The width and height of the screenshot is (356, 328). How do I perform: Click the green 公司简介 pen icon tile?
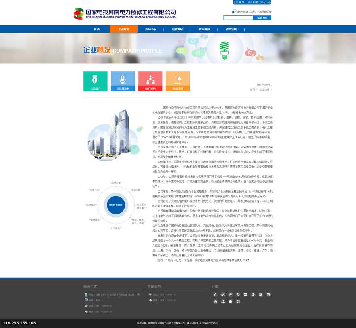(95, 81)
